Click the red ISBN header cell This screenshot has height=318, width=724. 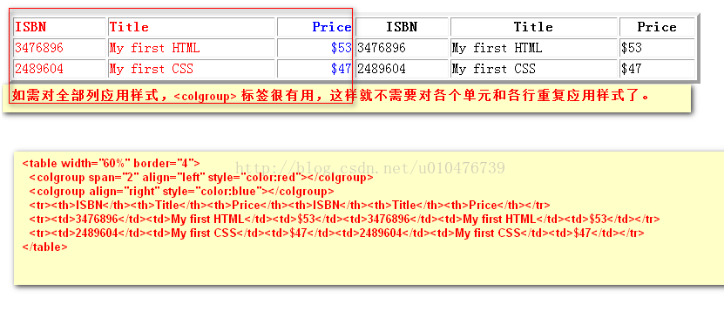(60, 27)
